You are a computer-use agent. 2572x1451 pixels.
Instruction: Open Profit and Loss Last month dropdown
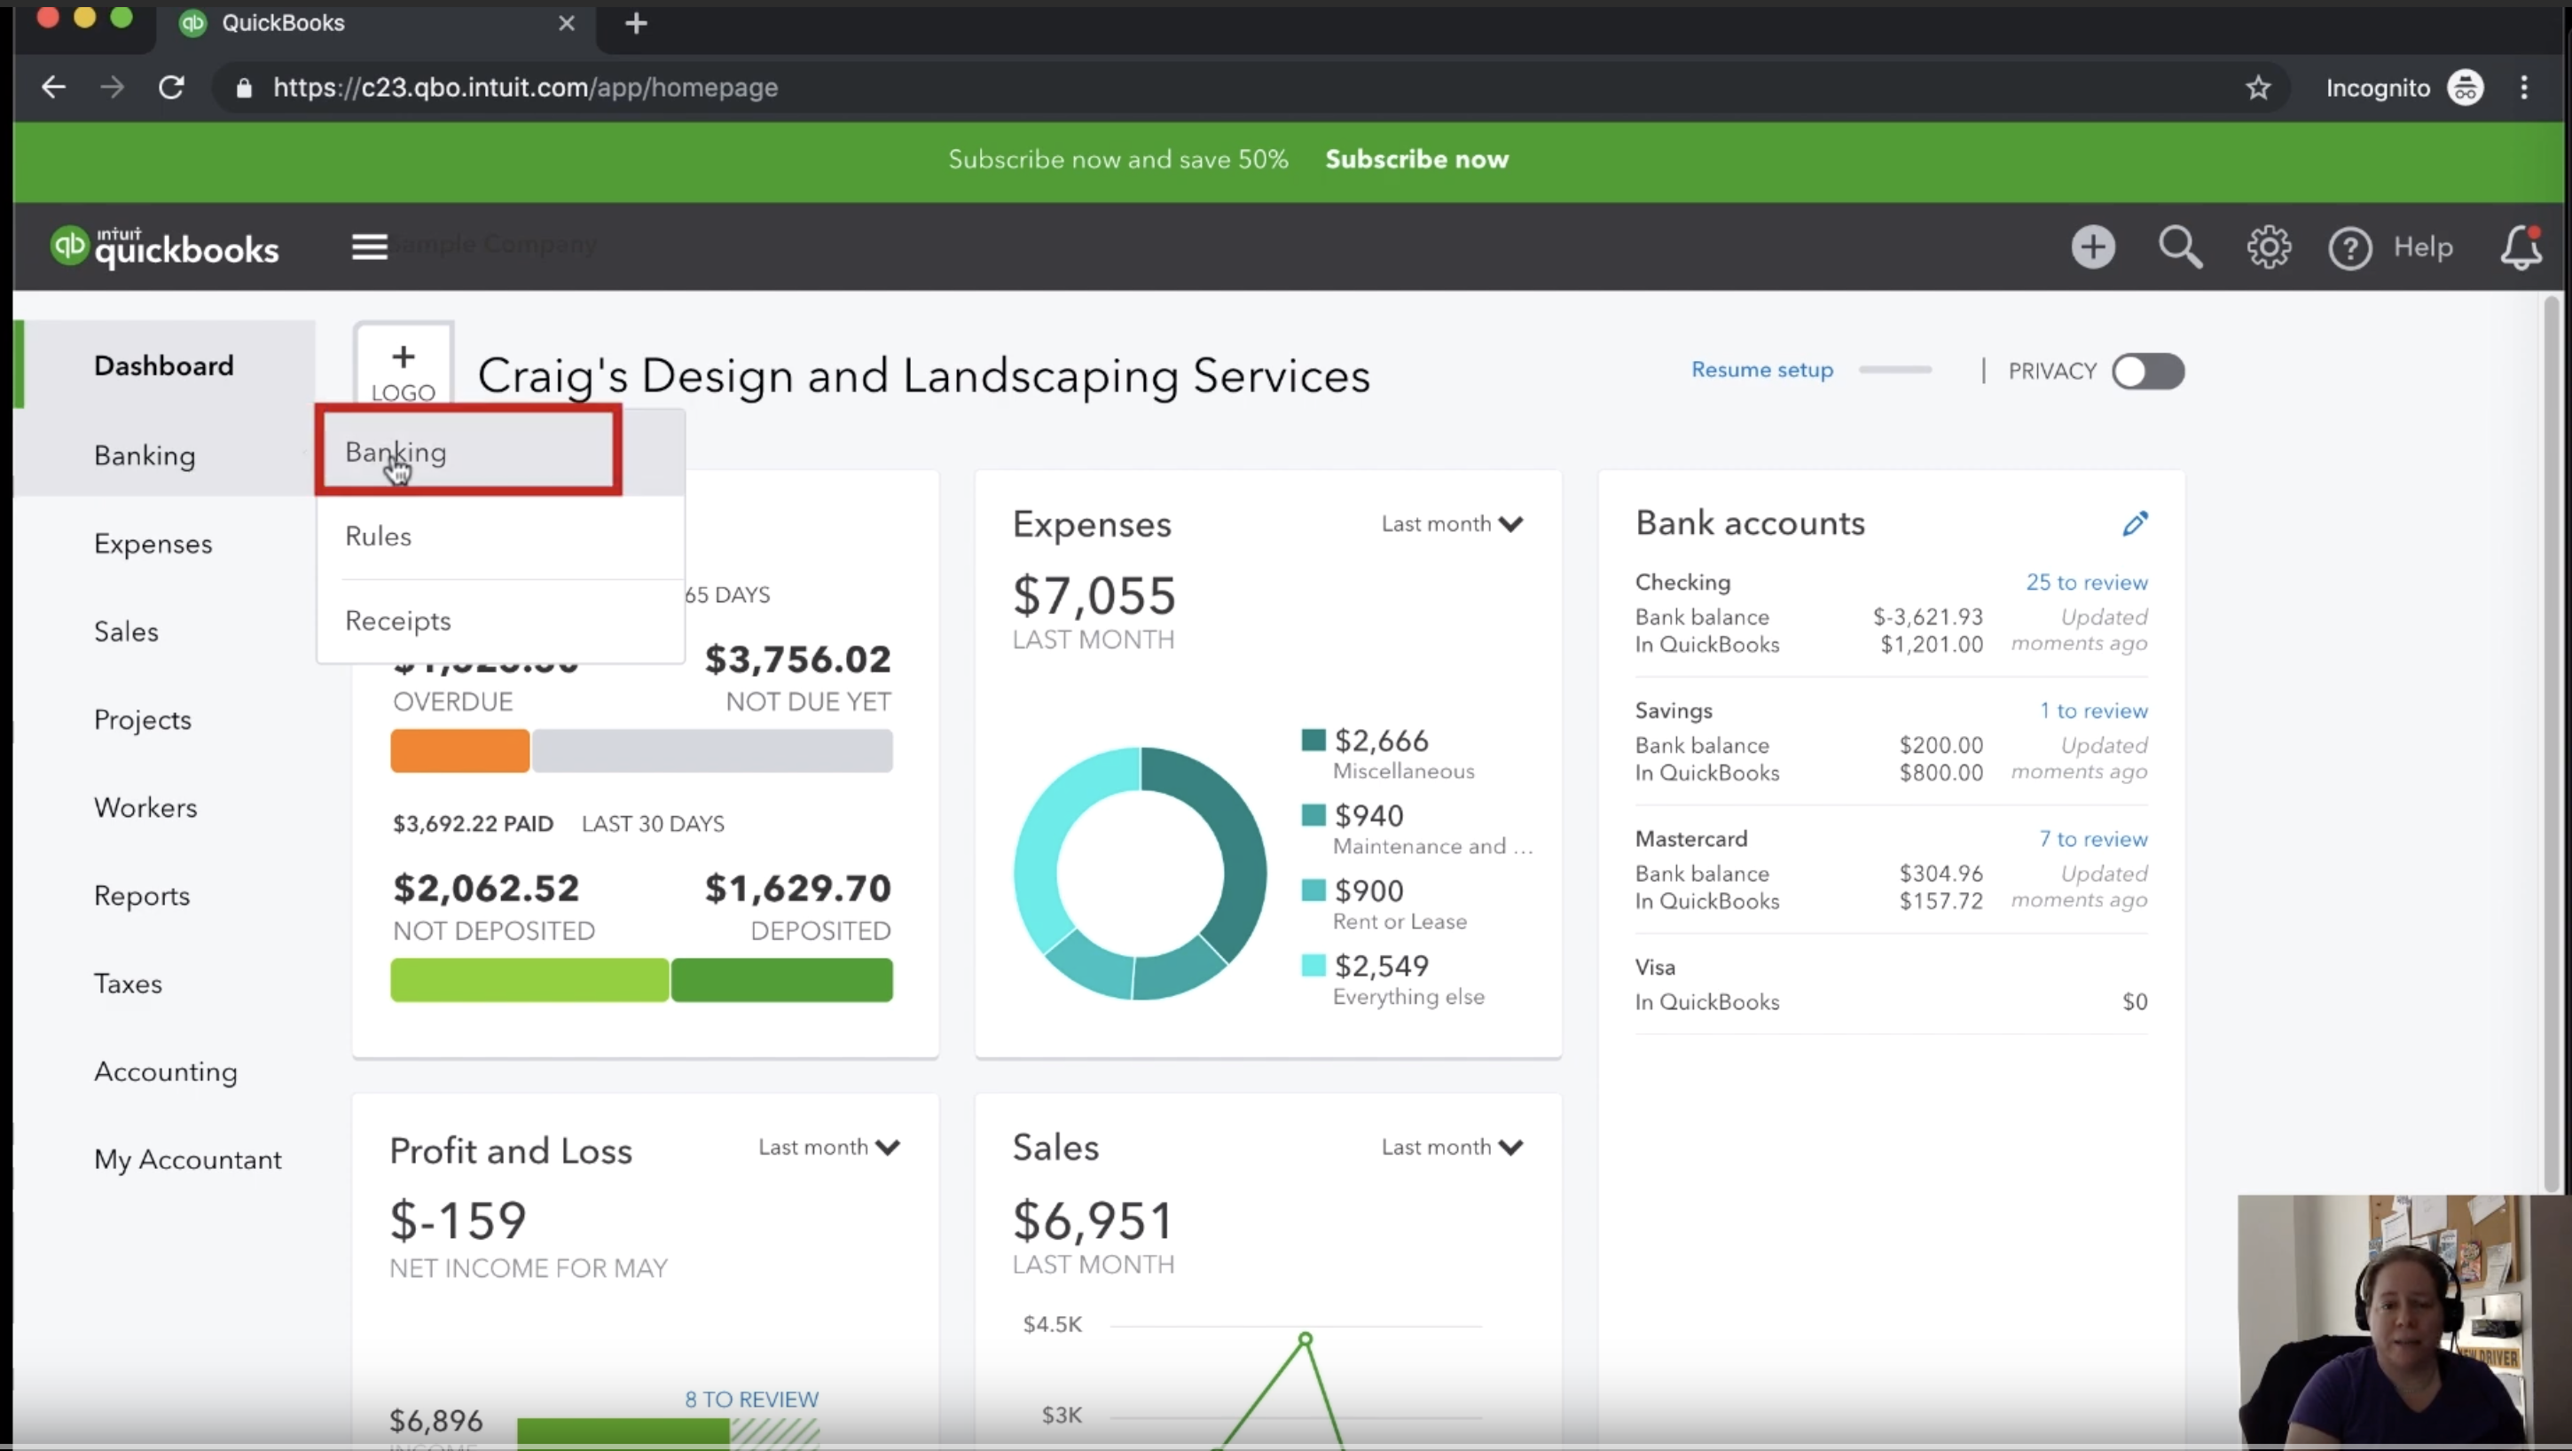click(827, 1147)
